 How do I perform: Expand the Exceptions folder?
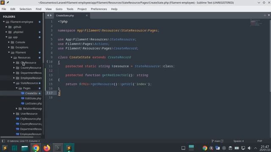click(x=9, y=47)
